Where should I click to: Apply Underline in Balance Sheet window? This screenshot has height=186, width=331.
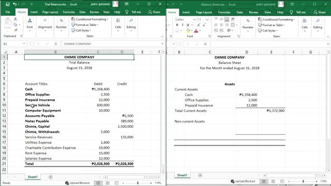coord(188,25)
